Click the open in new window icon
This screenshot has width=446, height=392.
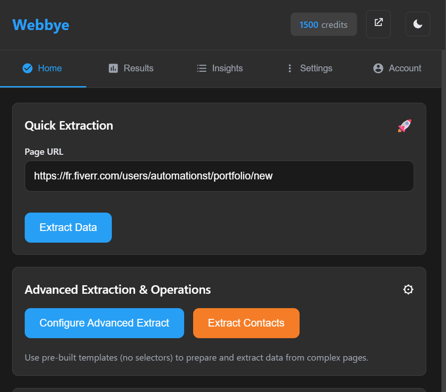pos(378,24)
